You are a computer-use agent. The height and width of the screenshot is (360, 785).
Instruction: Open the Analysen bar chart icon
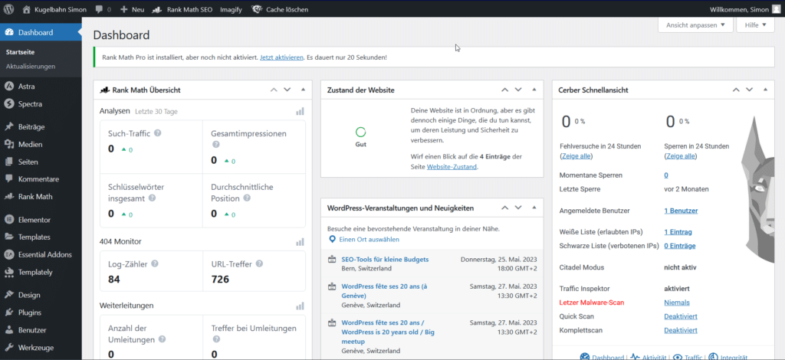click(x=300, y=112)
